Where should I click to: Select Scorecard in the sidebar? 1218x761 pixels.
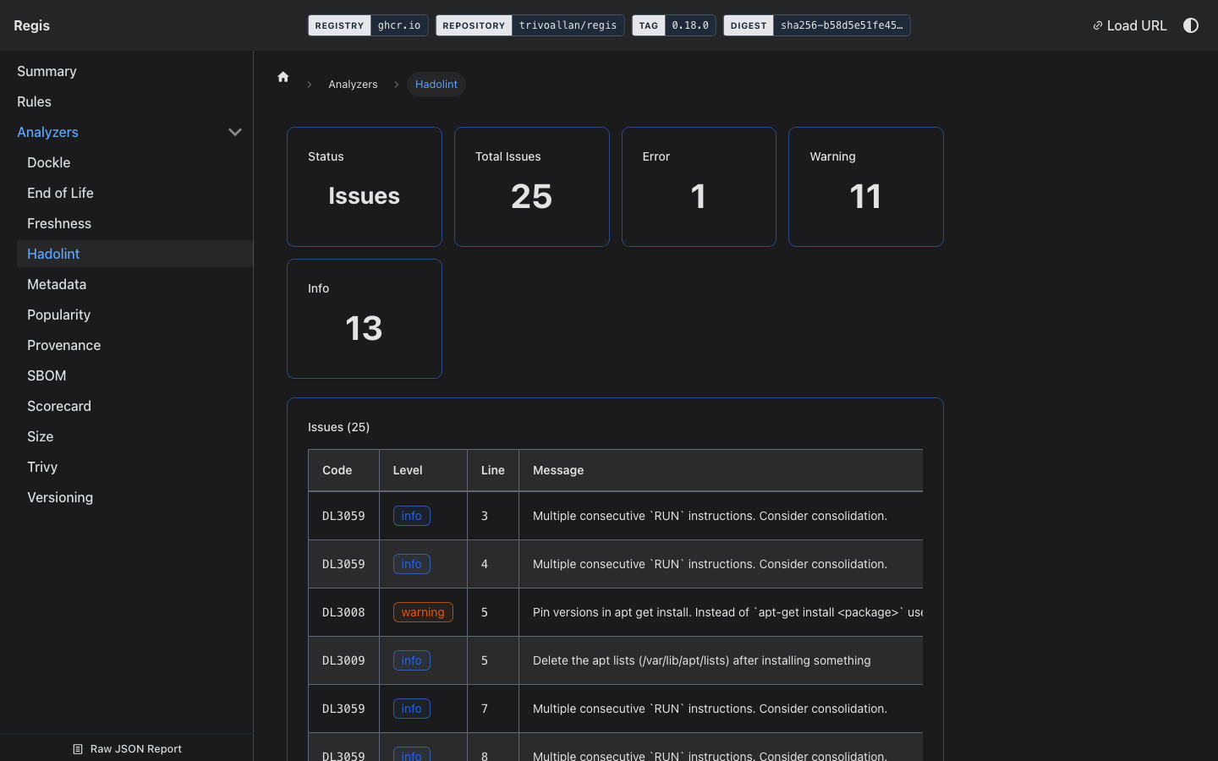click(59, 406)
